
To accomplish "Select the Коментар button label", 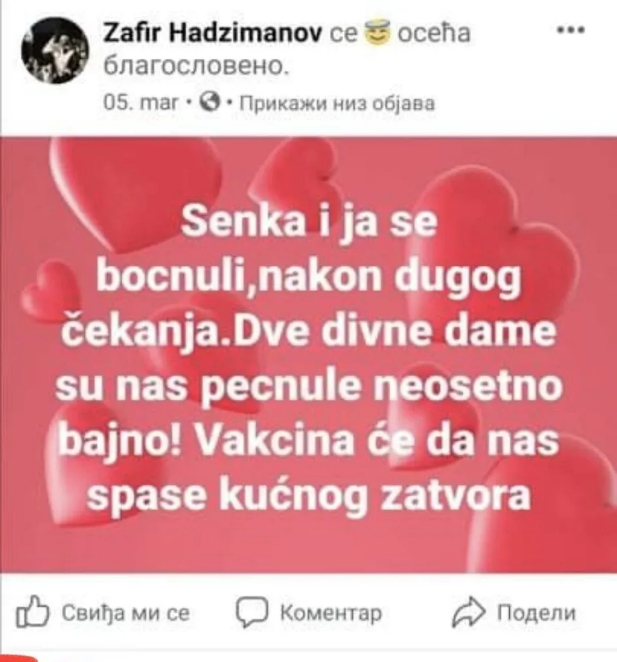I will (331, 612).
